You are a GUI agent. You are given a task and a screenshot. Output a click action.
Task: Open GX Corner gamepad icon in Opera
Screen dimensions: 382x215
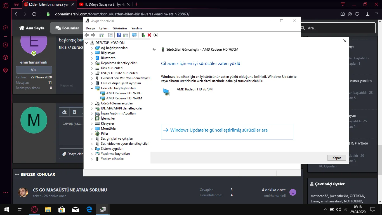[17, 4]
